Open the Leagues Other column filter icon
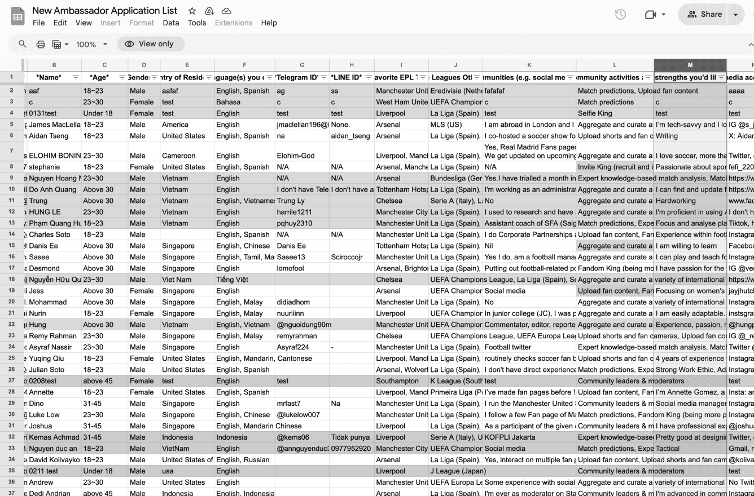The image size is (754, 496). [477, 78]
